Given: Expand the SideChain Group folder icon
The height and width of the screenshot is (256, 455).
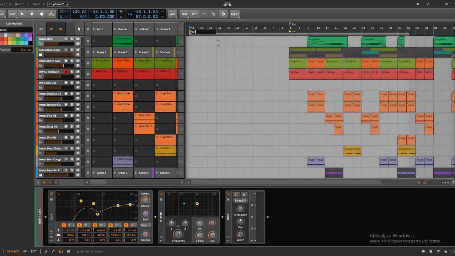Looking at the screenshot, I should 41,55.
